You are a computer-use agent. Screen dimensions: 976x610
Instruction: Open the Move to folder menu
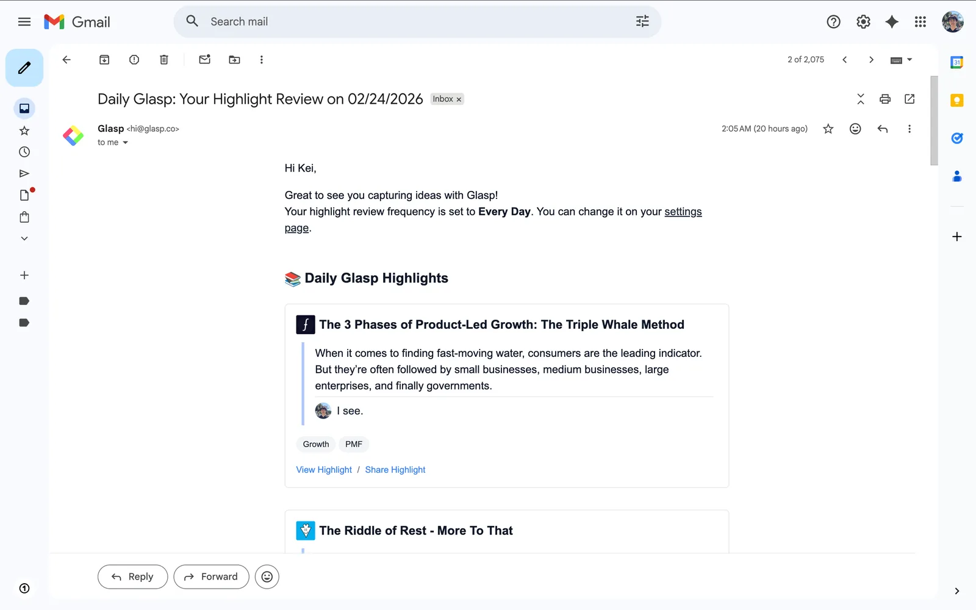234,60
